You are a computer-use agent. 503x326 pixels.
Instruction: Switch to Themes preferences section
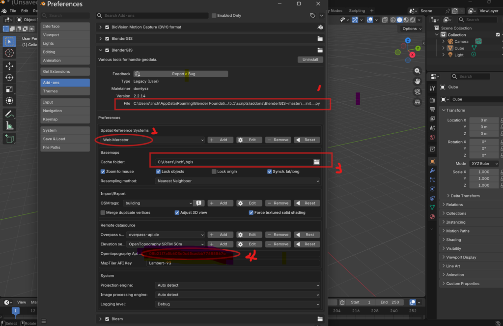point(65,91)
